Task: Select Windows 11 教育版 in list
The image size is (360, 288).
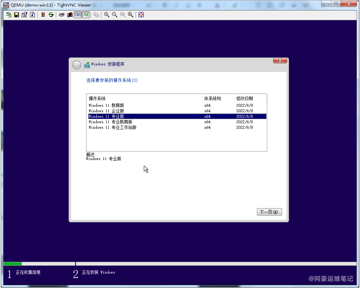Action: [x=106, y=105]
